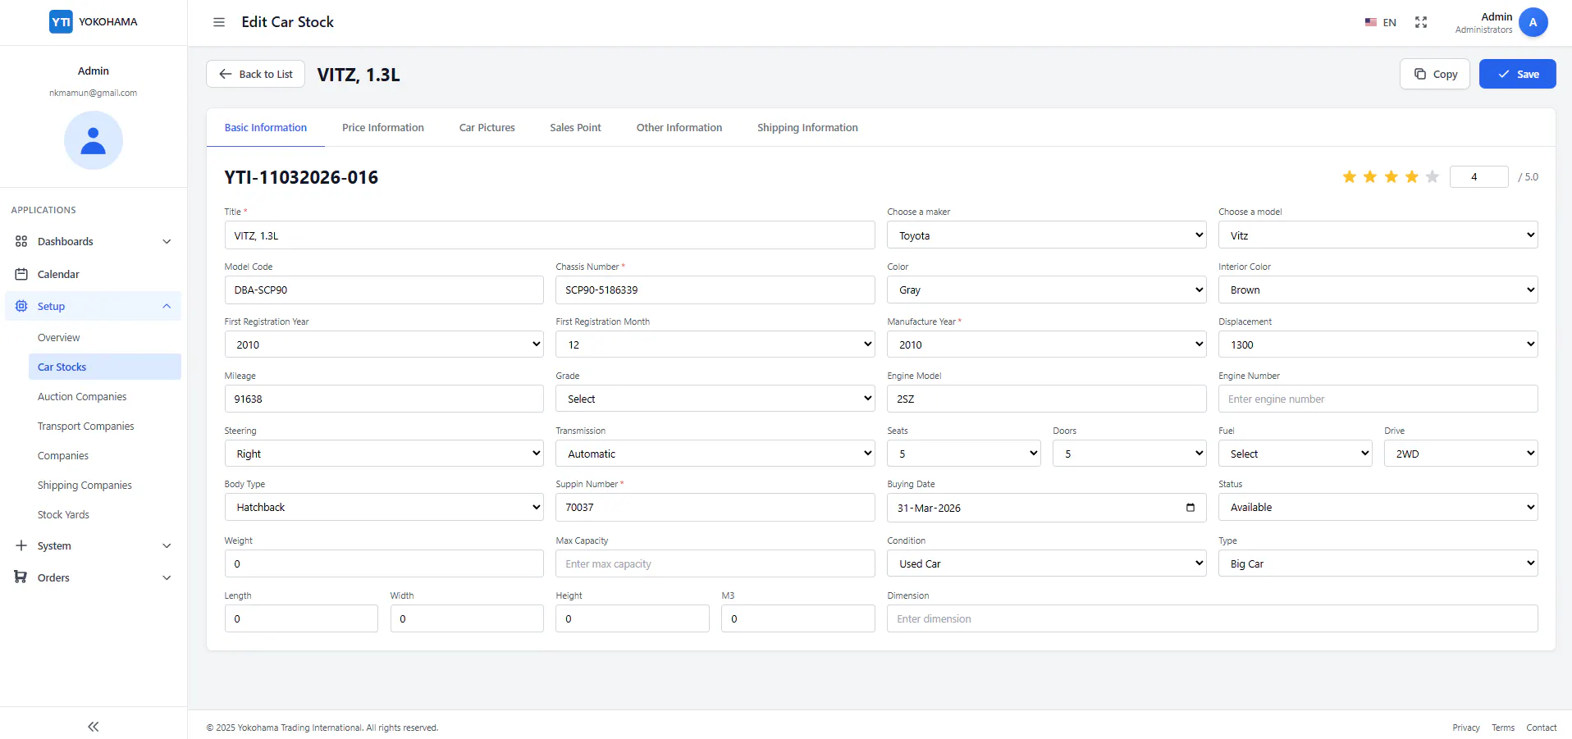Open the Privacy footer link
This screenshot has height=739, width=1572.
(1466, 728)
